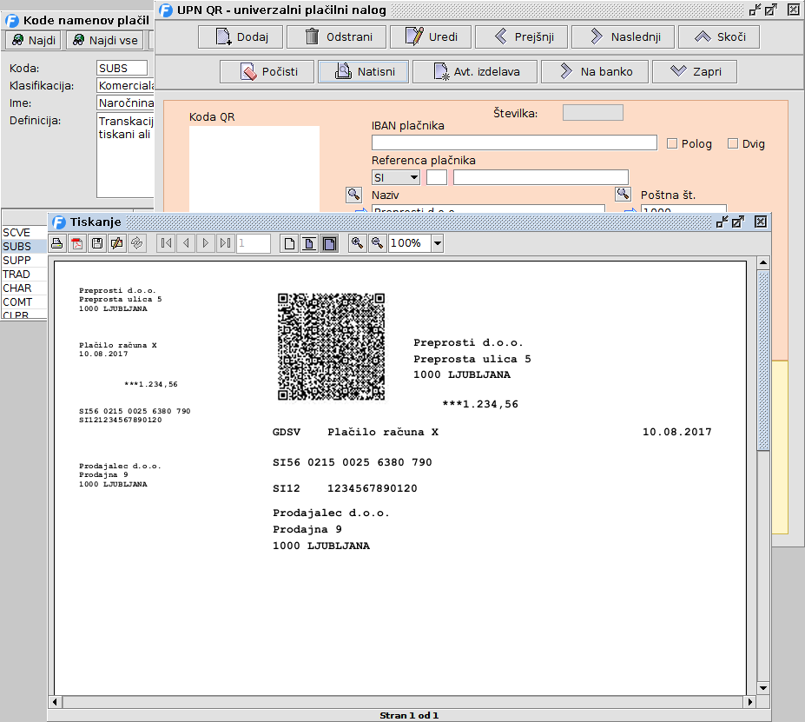Click the QR code in the print preview

coord(331,347)
